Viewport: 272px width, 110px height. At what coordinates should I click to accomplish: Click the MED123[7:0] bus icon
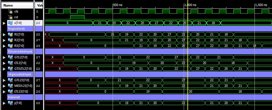click(10, 86)
